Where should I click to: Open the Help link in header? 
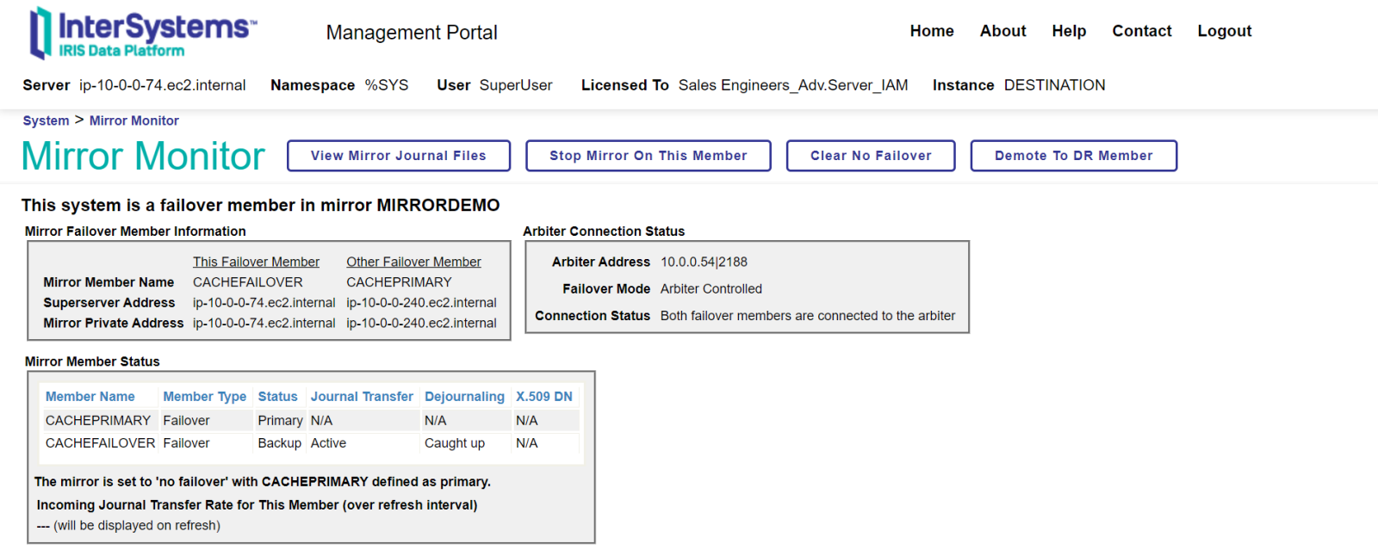pyautogui.click(x=1068, y=31)
